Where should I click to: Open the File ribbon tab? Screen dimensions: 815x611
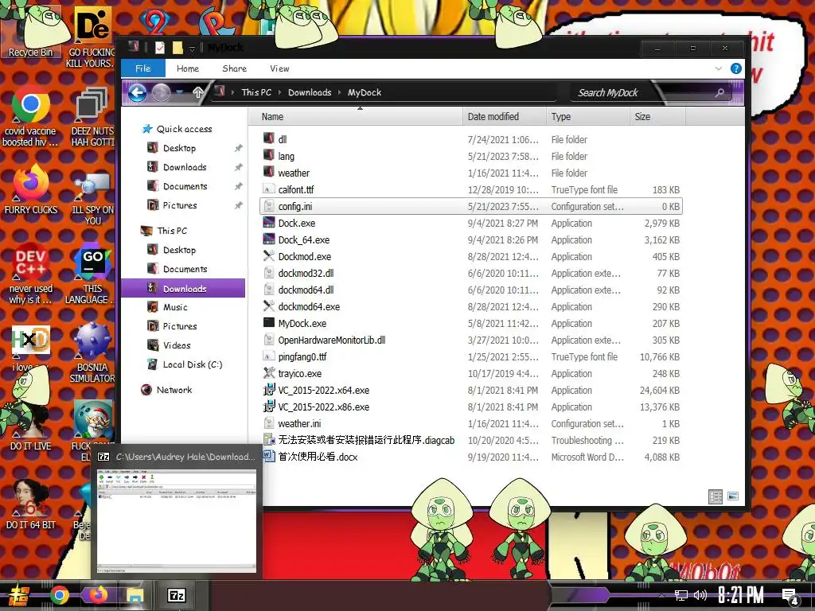coord(143,68)
